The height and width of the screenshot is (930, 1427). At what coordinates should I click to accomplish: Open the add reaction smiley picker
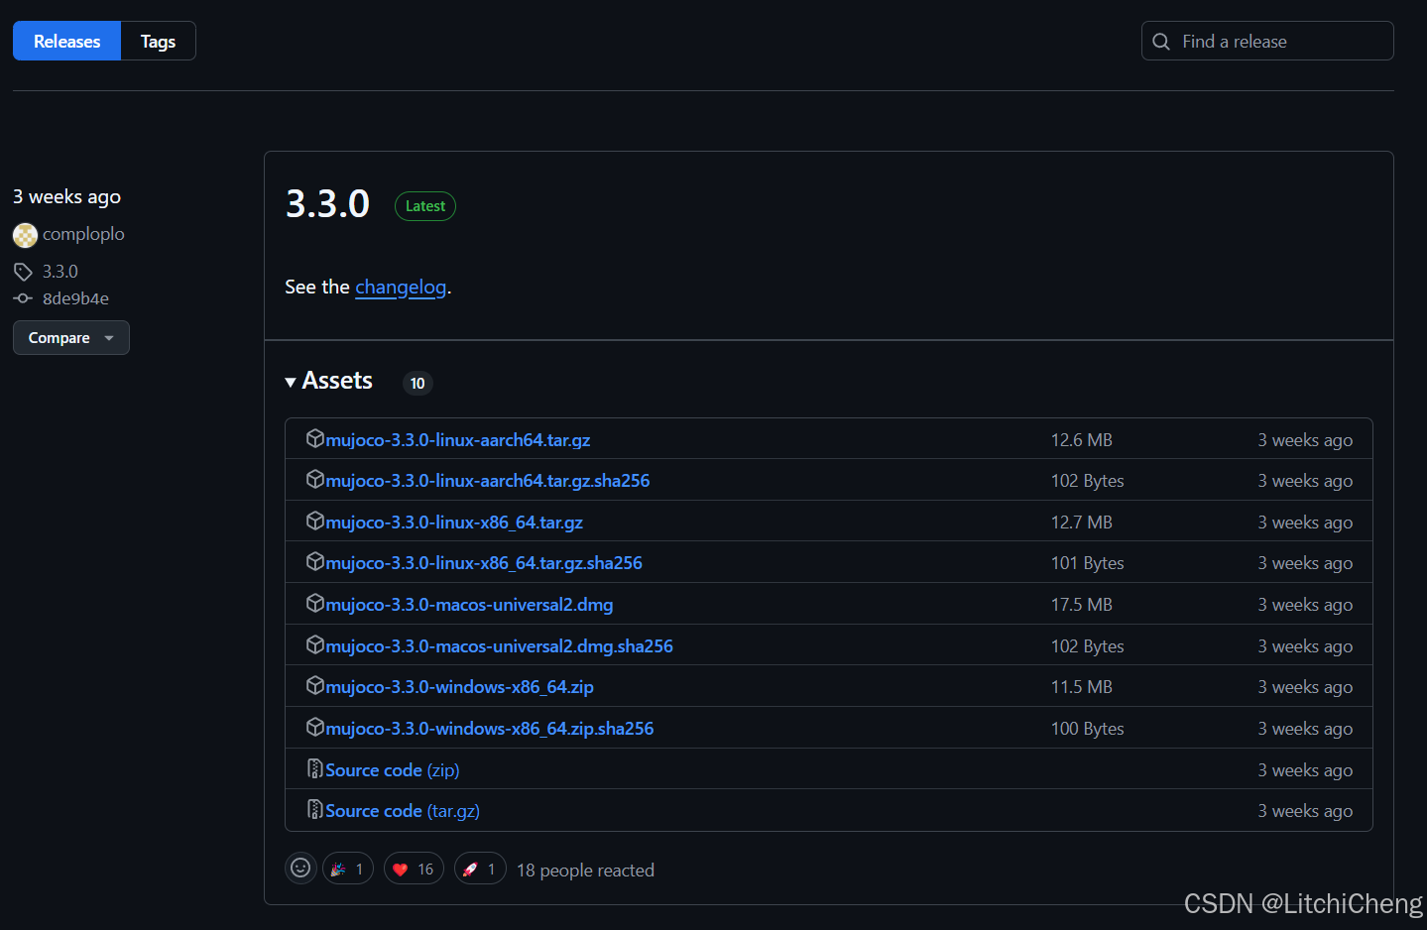click(x=300, y=869)
